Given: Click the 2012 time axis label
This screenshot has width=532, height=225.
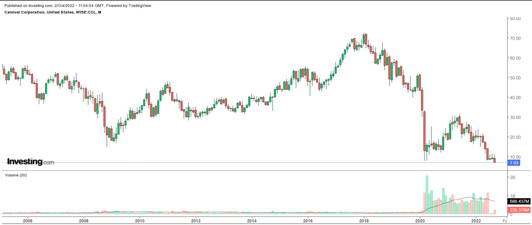Looking at the screenshot, I should (196, 221).
